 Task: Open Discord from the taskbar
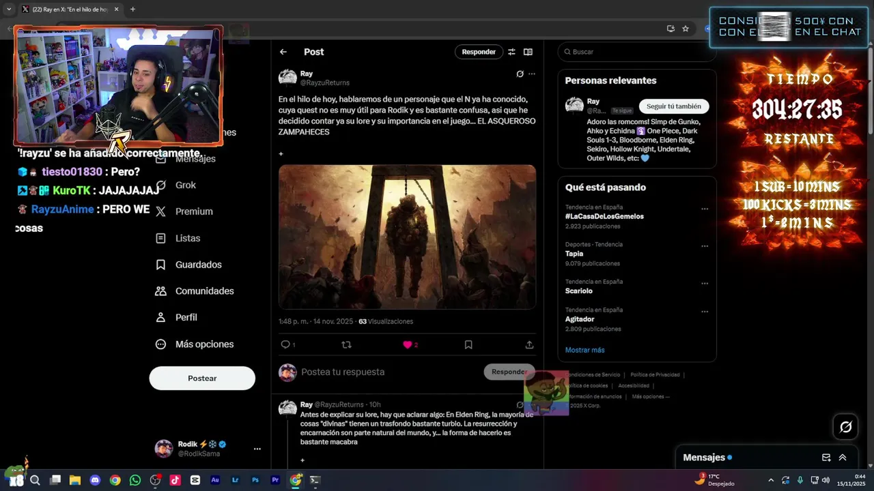click(95, 480)
